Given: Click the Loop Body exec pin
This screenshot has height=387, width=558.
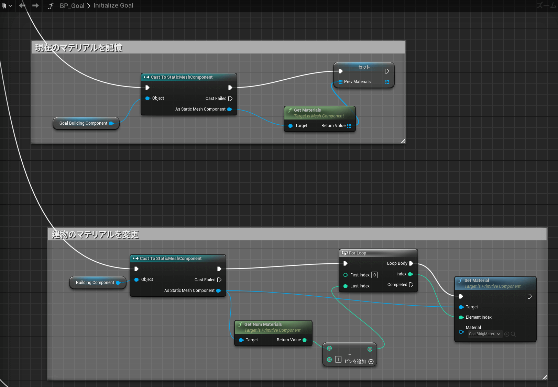Looking at the screenshot, I should pos(411,263).
